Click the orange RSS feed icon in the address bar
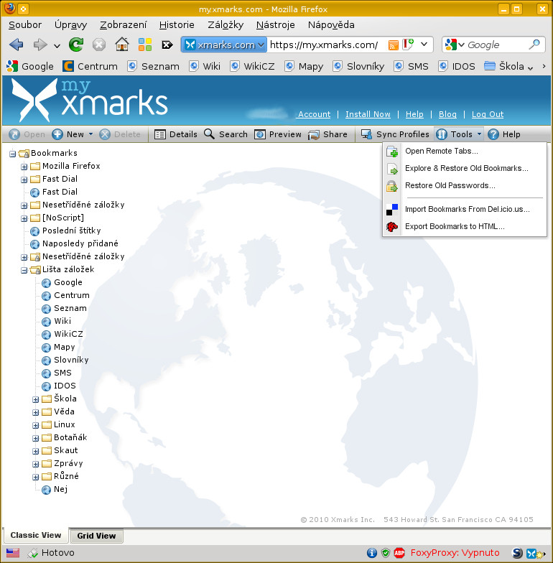The width and height of the screenshot is (553, 563). [394, 45]
